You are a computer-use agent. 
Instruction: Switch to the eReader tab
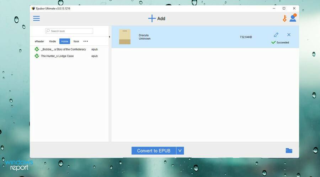coord(39,41)
